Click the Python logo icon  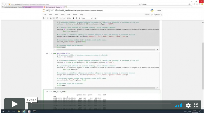(152, 10)
